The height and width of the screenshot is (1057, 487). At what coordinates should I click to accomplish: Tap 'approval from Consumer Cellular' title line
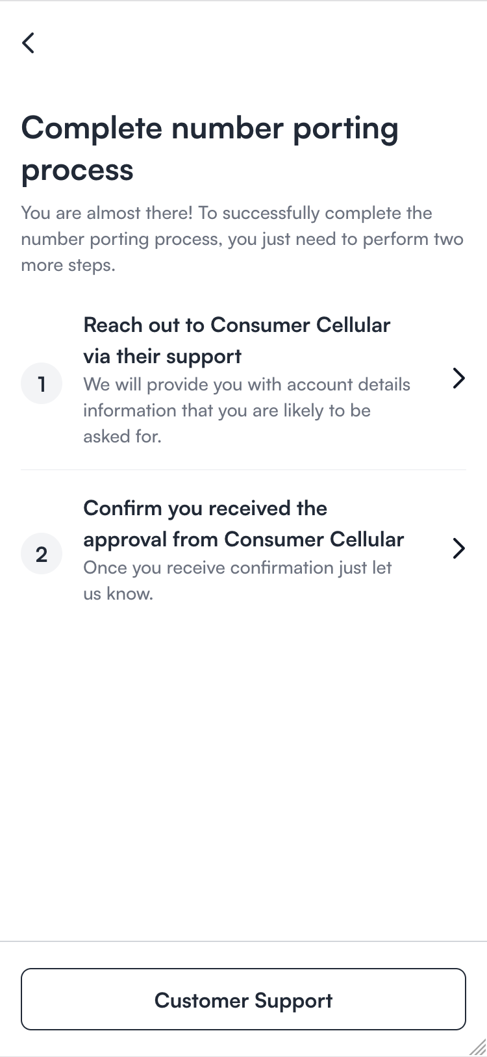(x=243, y=540)
